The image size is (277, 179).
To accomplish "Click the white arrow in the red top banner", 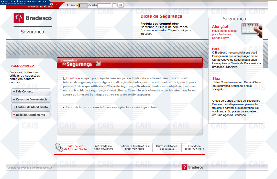I will [57, 5].
